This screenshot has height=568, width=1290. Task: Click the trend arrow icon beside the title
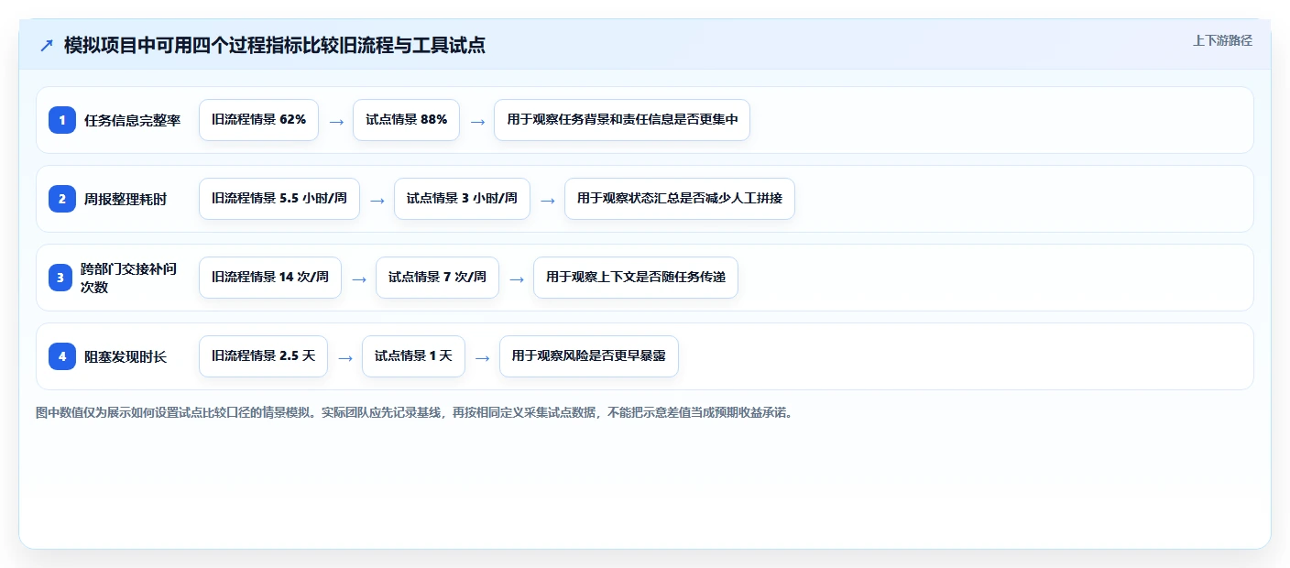47,45
